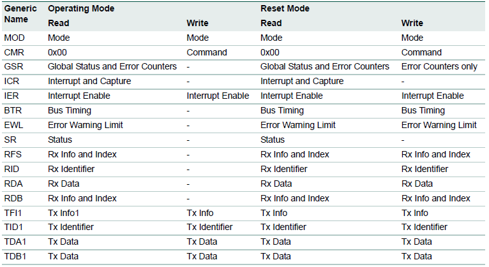Select the TID1 row label

(15, 227)
